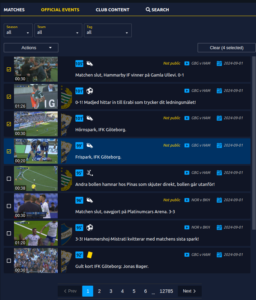Go to page 2
Viewport: 256px width, 300px height.
pyautogui.click(x=99, y=291)
